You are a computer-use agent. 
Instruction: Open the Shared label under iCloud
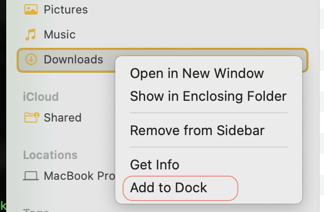point(62,118)
